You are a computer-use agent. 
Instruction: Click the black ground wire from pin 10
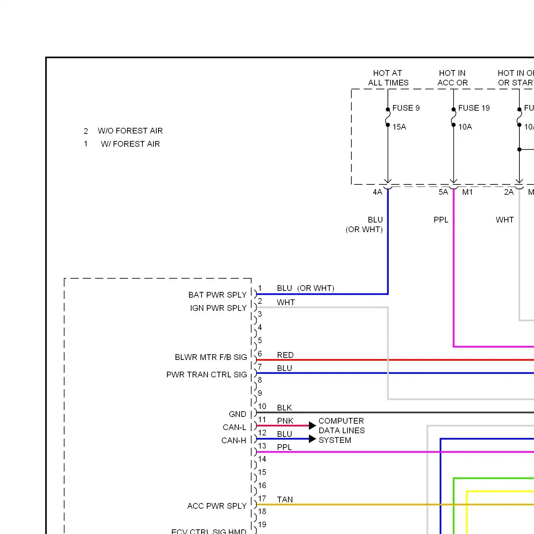(395, 413)
